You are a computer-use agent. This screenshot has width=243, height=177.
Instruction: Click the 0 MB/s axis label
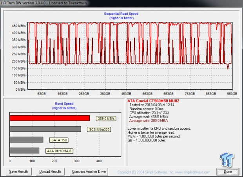(20, 89)
